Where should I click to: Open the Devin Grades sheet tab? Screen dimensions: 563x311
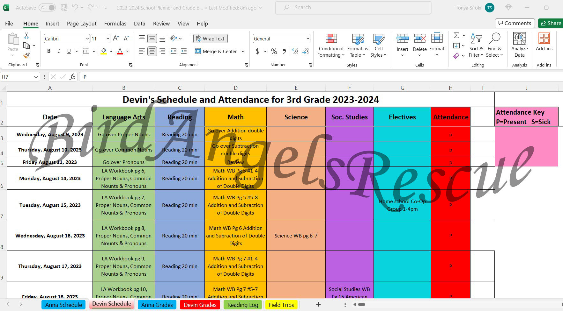point(200,305)
